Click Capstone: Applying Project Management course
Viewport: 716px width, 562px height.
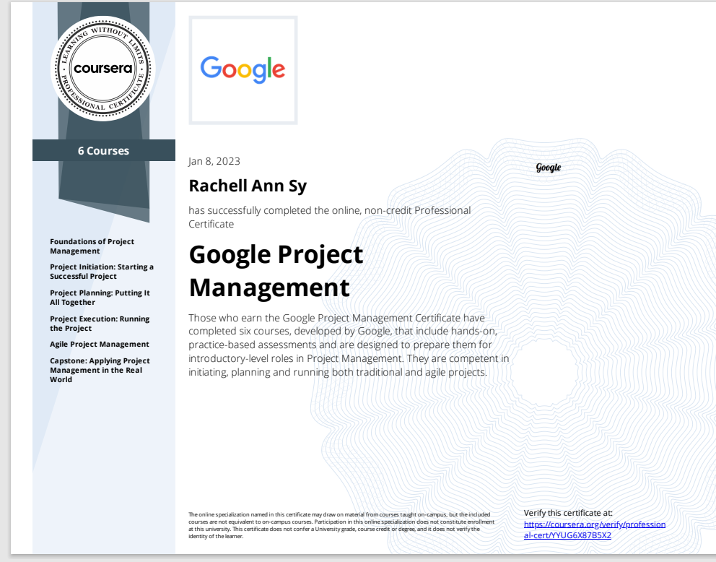coord(99,370)
